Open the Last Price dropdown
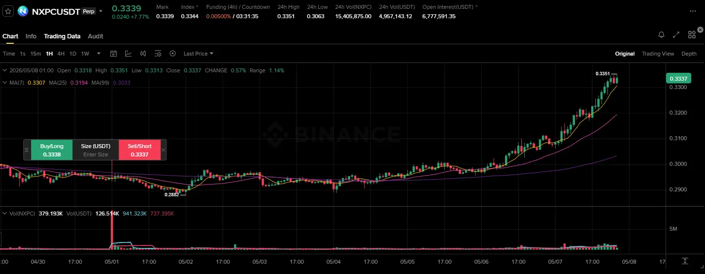The width and height of the screenshot is (705, 274). [199, 54]
